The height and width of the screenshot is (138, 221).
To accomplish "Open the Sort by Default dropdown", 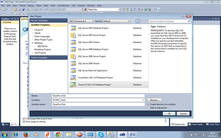I will point(117,21).
